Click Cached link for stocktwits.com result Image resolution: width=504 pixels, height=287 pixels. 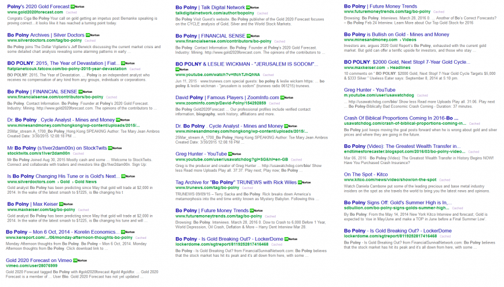coord(78,154)
